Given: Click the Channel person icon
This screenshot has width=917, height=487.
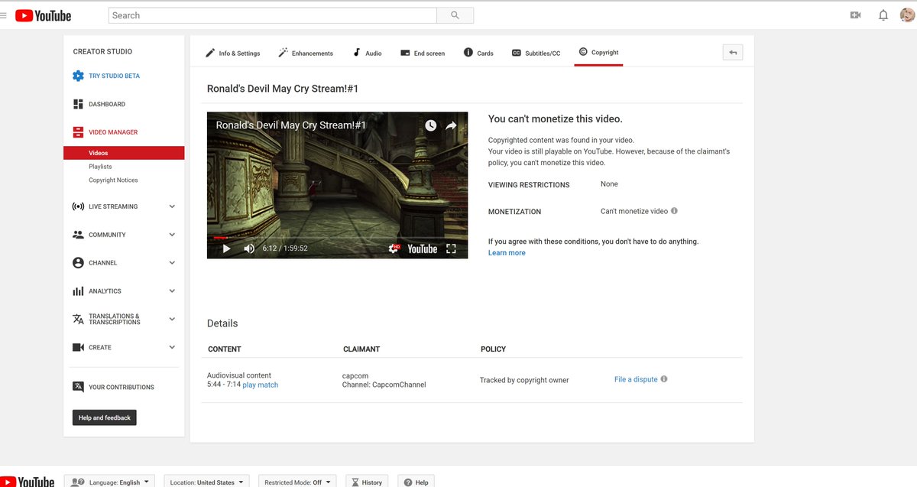Looking at the screenshot, I should tap(78, 263).
